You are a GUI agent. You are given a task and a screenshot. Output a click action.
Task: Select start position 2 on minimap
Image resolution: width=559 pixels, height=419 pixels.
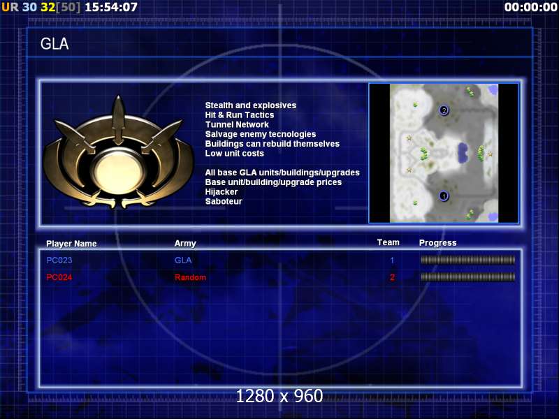coord(443,110)
